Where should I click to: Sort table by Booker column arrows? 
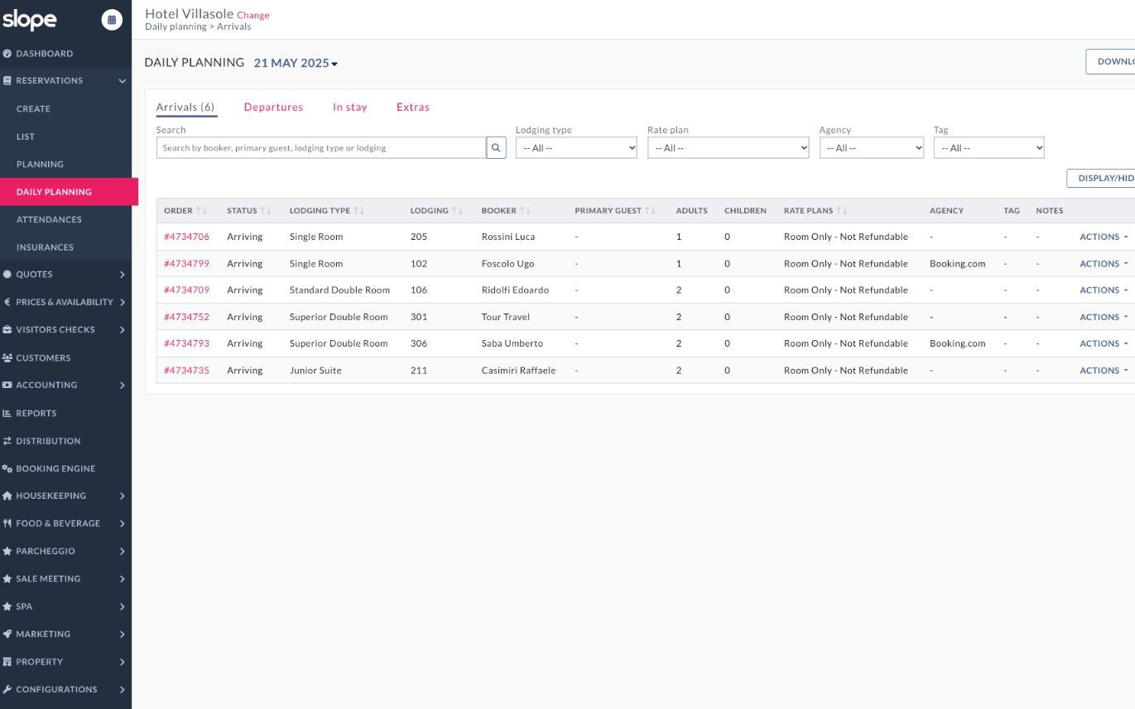point(526,211)
